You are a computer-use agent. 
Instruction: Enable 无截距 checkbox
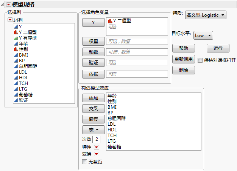click(84, 162)
